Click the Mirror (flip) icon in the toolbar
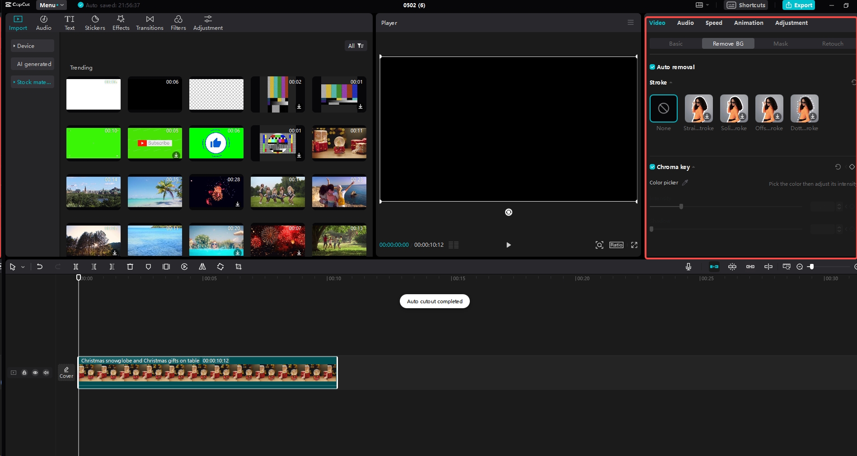 pyautogui.click(x=202, y=267)
